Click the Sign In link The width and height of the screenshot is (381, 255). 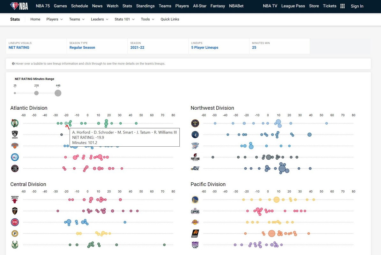[x=357, y=6]
